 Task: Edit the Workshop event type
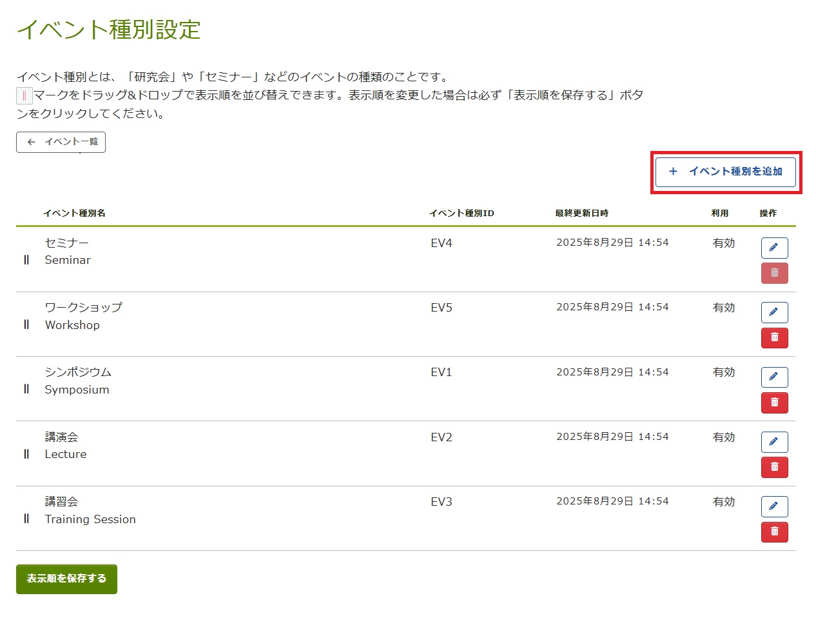coord(774,312)
